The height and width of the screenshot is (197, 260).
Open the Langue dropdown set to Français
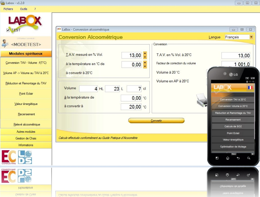[239, 37]
